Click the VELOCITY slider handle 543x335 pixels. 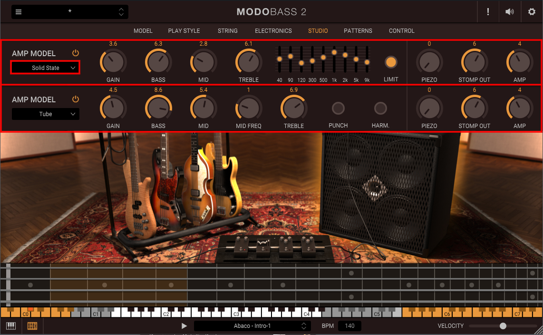coord(503,326)
